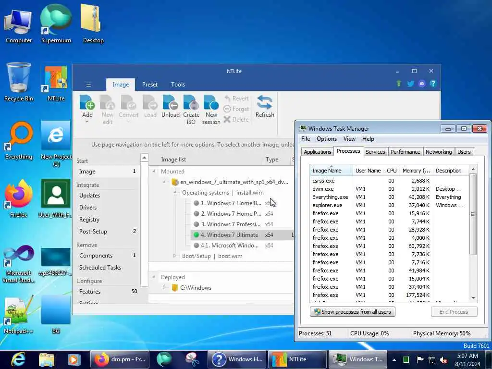The image size is (492, 369).
Task: Click Unload in the NTLite toolbar
Action: (x=171, y=106)
